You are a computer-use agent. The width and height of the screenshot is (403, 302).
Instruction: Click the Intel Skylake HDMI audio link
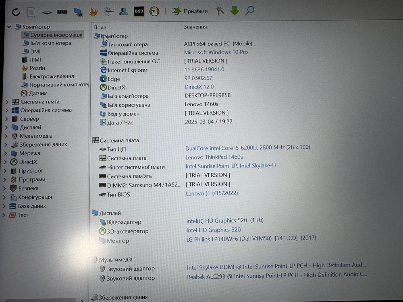coord(276,266)
